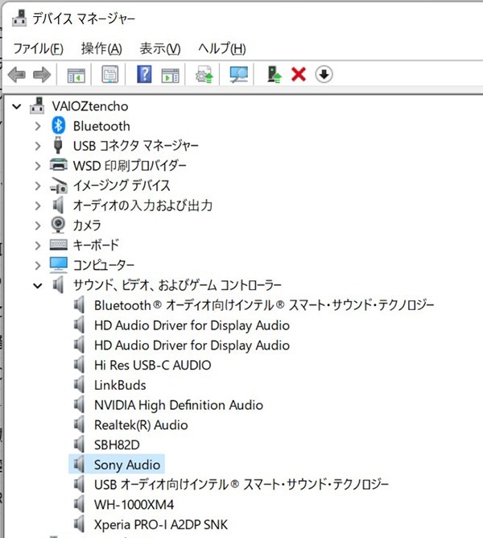Click the Enable device green arrow icon
Image resolution: width=483 pixels, height=538 pixels.
275,74
